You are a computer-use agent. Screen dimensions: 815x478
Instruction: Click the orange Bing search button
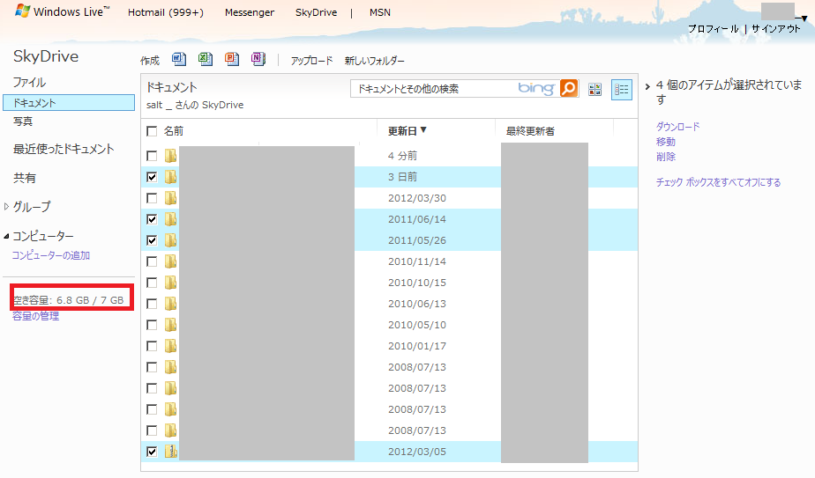click(570, 89)
